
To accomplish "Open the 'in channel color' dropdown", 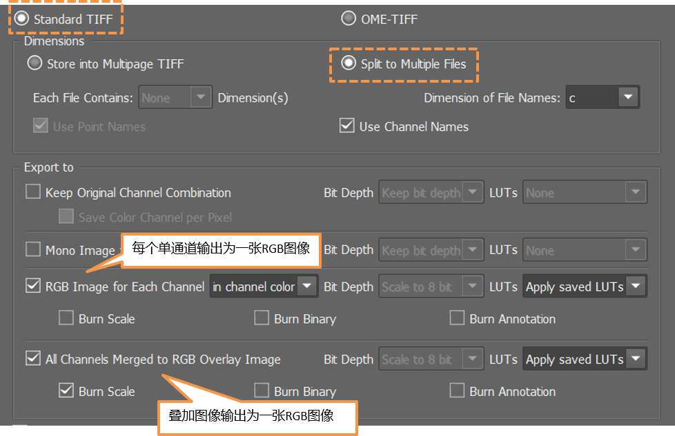I will pos(264,286).
